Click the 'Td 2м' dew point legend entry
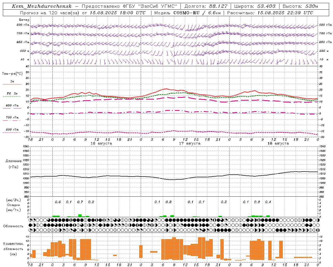 (x=12, y=93)
